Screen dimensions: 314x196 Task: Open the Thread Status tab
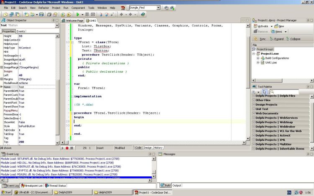tap(56, 186)
